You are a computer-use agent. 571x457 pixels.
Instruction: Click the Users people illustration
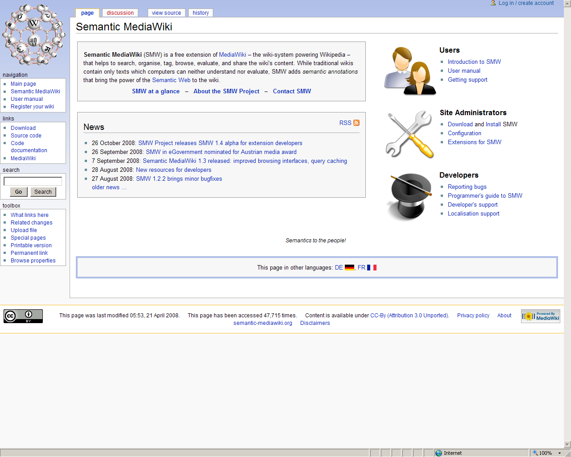coord(410,71)
